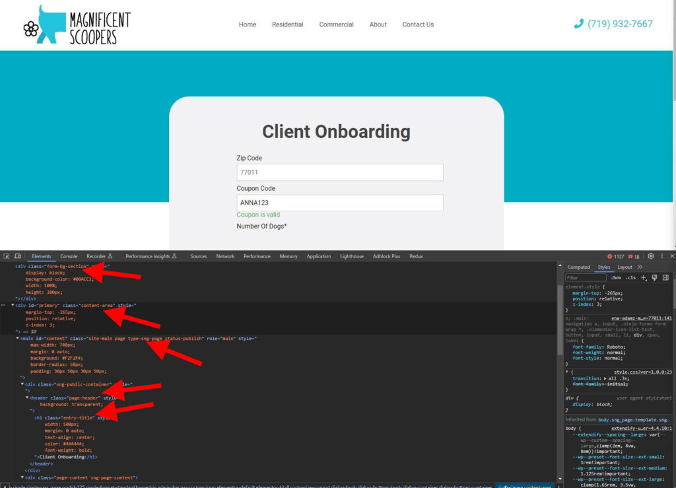Open the Computed styles tab

(x=578, y=267)
